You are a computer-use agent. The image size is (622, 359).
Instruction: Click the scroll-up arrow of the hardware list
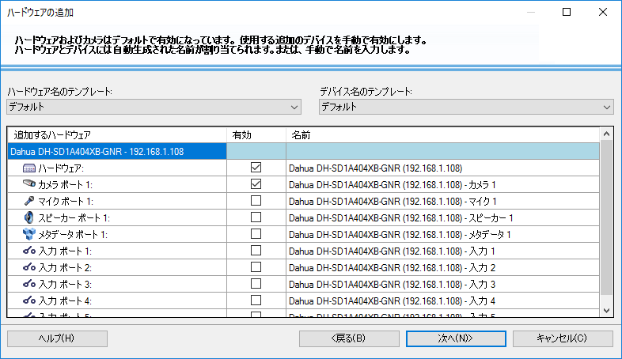[606, 134]
